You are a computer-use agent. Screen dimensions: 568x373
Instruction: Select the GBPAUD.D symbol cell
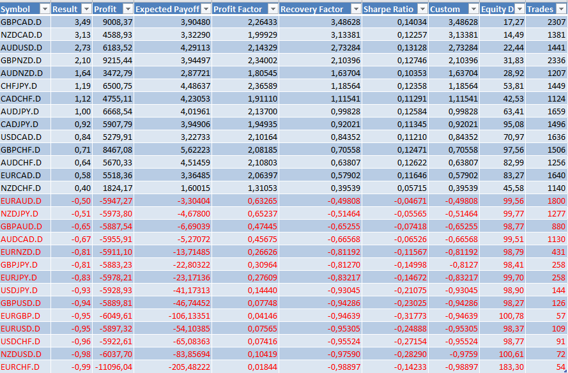point(26,226)
